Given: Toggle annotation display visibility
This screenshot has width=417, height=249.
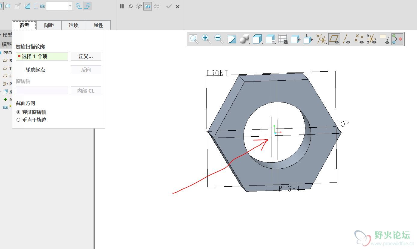Looking at the screenshot, I should coord(385,39).
